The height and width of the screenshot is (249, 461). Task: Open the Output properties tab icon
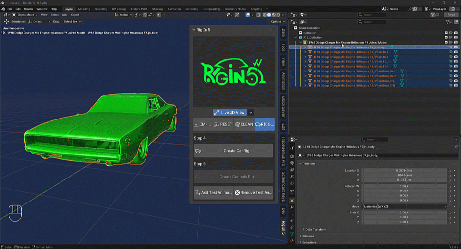(292, 163)
